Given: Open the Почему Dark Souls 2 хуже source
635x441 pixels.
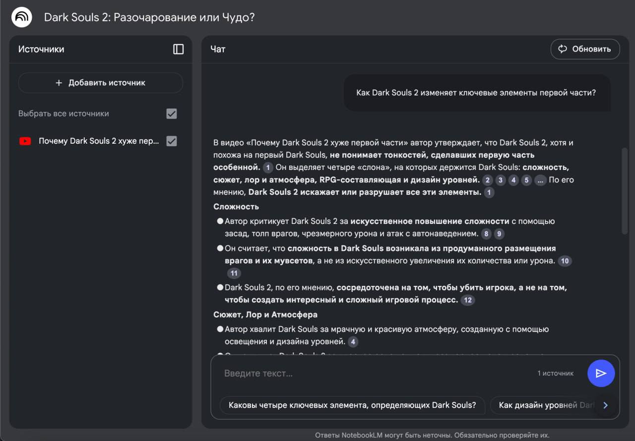Looking at the screenshot, I should (x=99, y=141).
